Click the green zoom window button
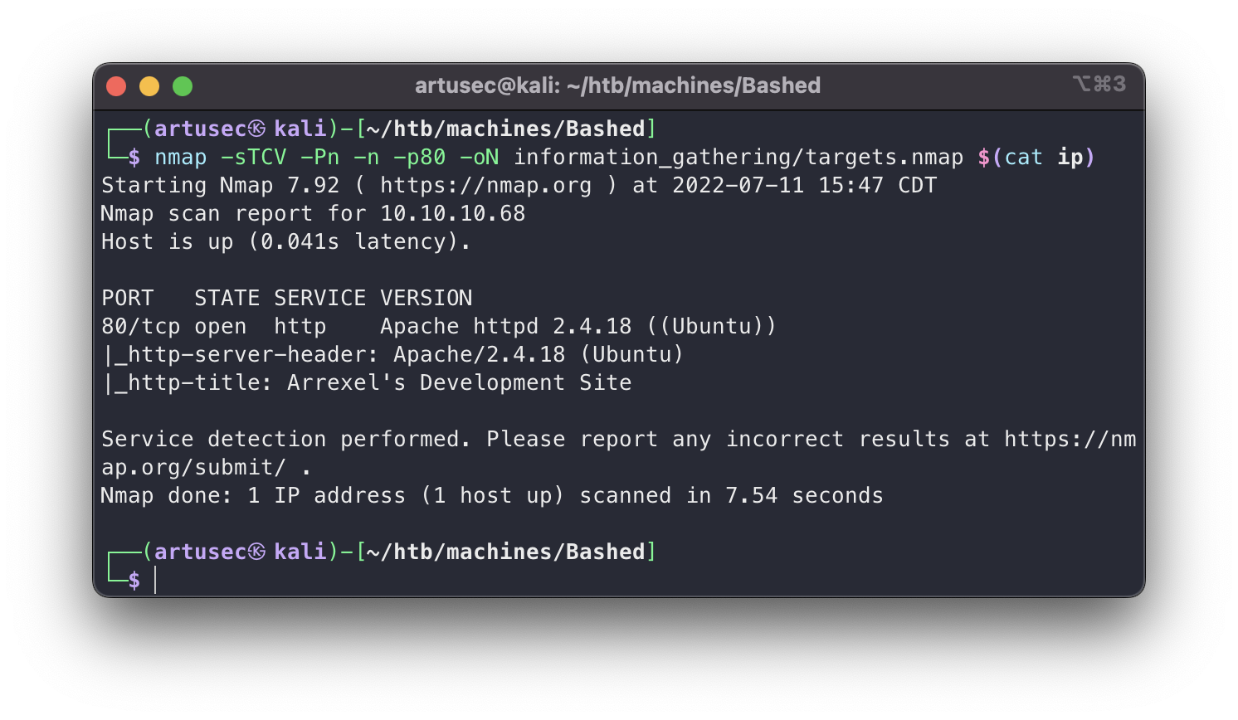Screen dimensions: 1238x720 pos(183,86)
